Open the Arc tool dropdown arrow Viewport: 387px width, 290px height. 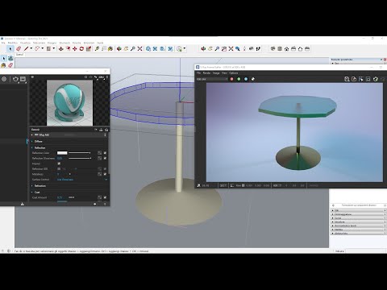coord(42,48)
